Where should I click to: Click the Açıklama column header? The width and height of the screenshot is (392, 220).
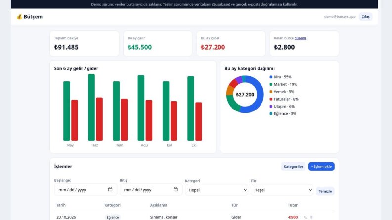tap(159, 205)
